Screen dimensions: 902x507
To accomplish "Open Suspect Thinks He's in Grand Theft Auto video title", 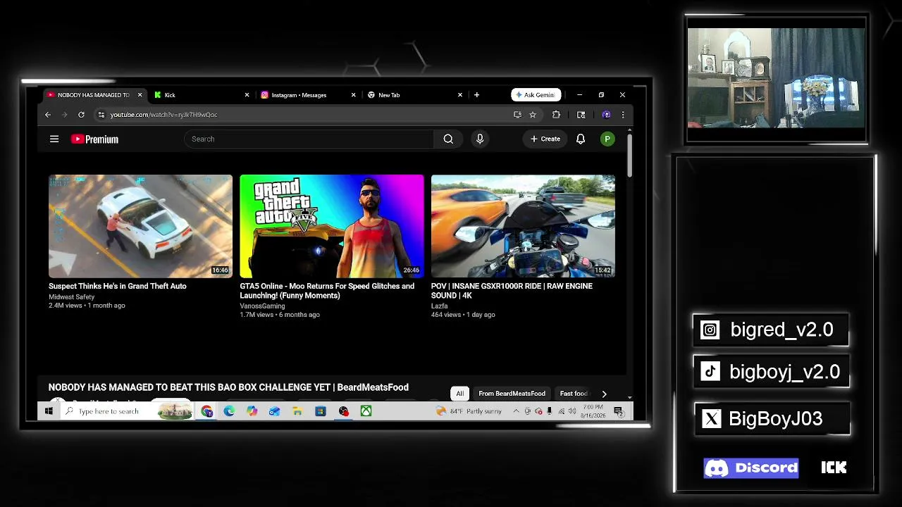I will (118, 286).
